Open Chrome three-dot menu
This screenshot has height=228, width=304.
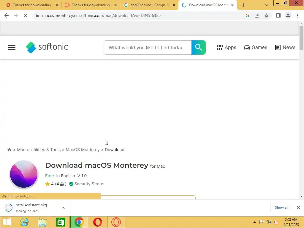click(297, 15)
